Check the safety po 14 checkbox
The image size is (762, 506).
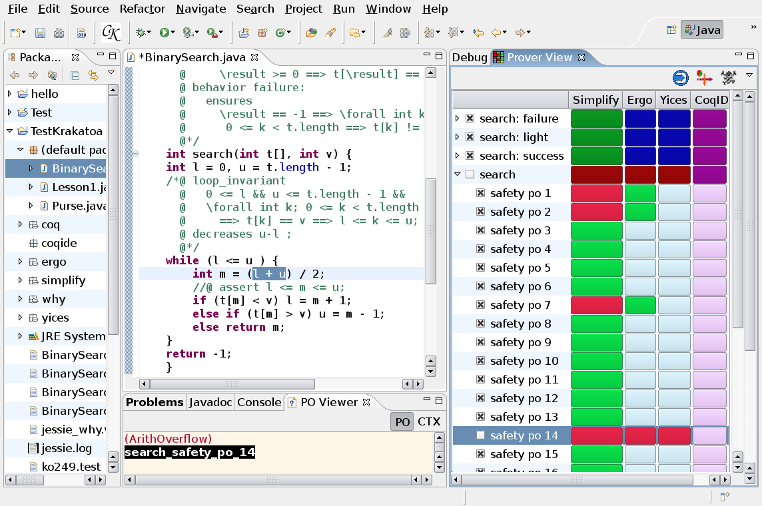click(x=481, y=435)
